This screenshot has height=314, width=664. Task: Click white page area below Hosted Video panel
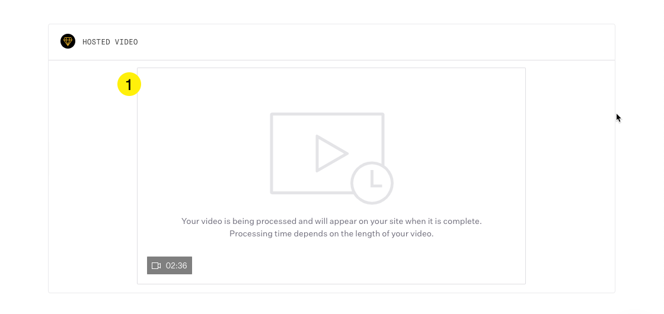click(x=331, y=304)
